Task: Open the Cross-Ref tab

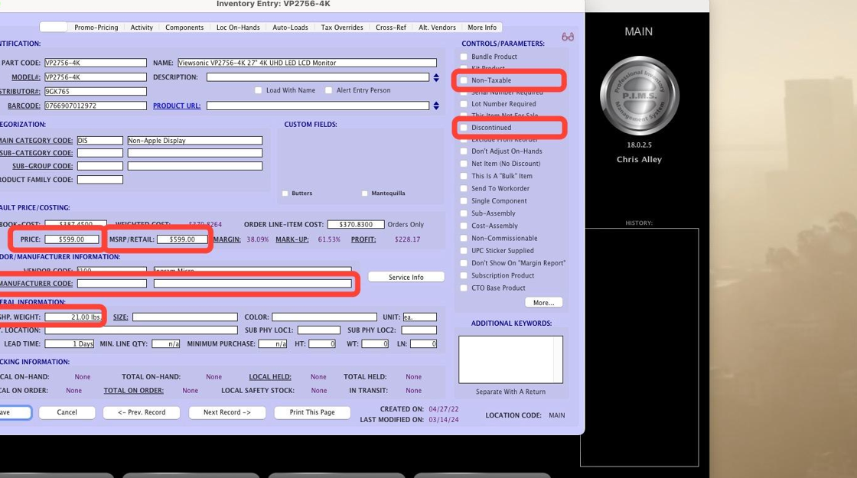Action: tap(391, 28)
